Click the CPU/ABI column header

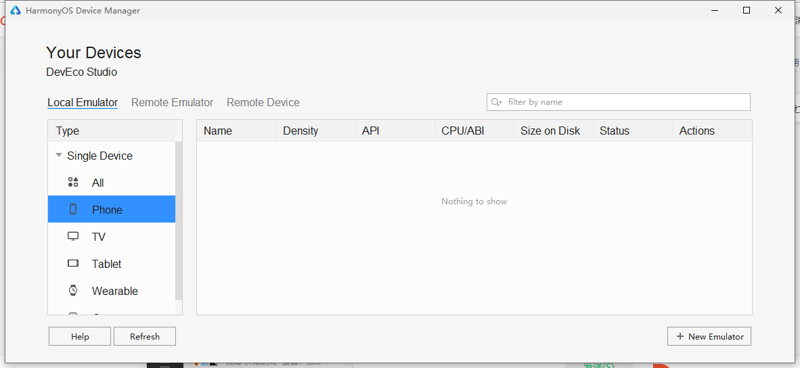[474, 131]
